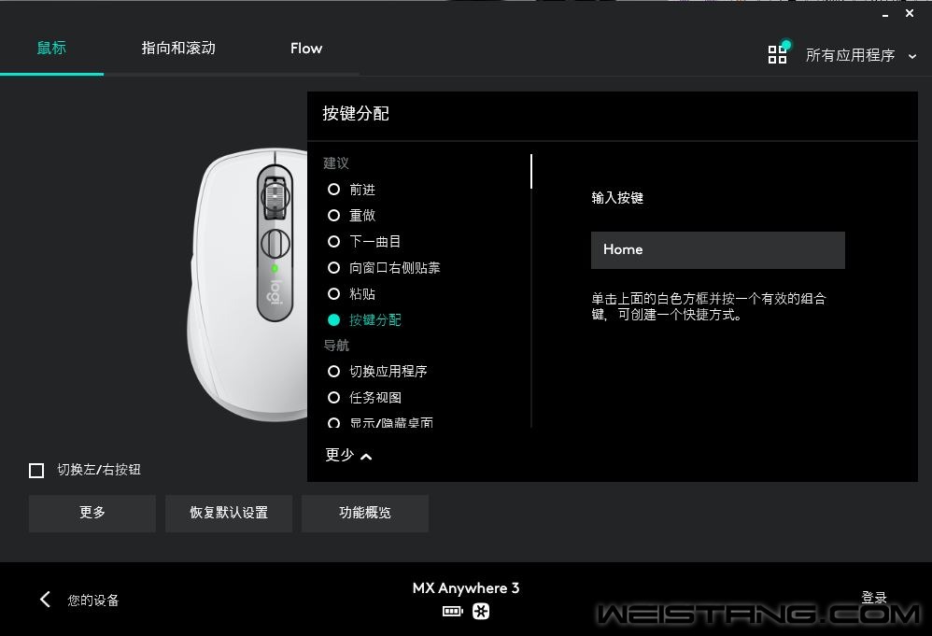Open the 功能概览 button
932x636 pixels.
point(365,513)
